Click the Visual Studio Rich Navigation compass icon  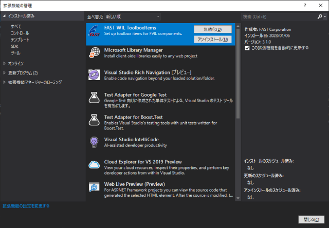click(x=94, y=75)
